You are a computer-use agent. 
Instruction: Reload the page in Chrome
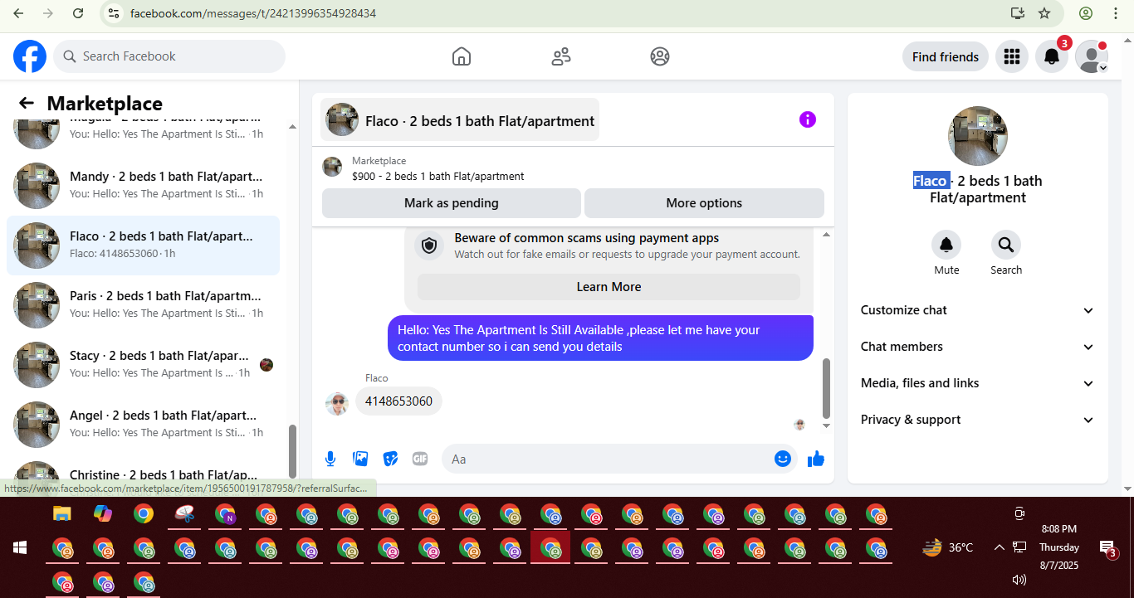[x=78, y=13]
